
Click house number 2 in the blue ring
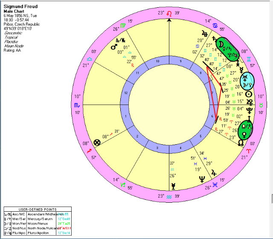[x=137, y=136]
